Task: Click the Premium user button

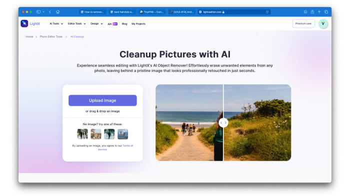Action: 303,23
